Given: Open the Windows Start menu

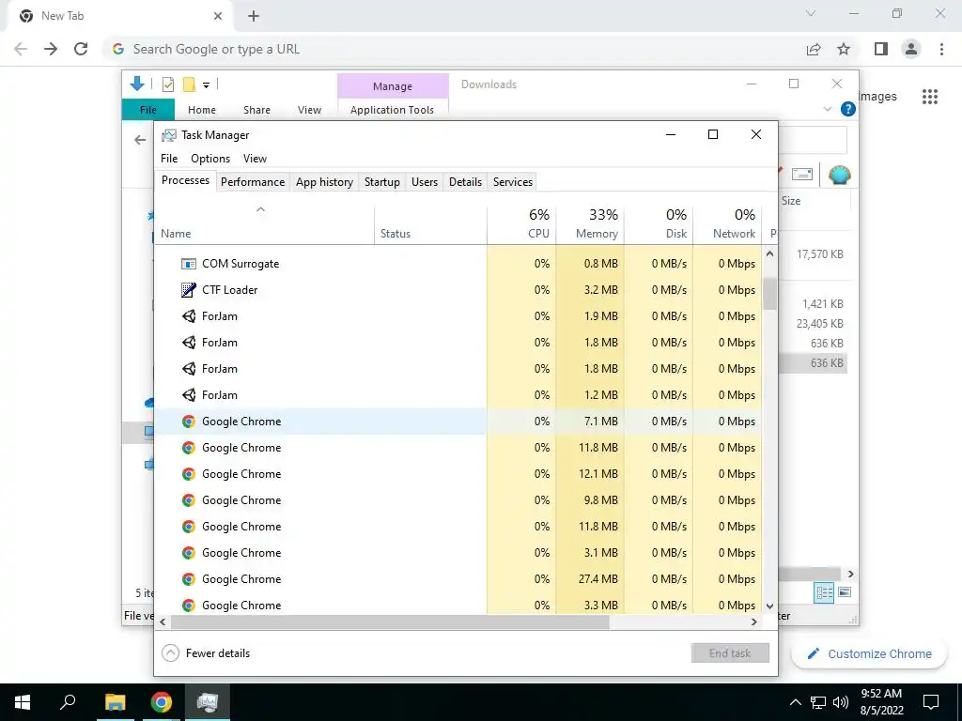Looking at the screenshot, I should tap(23, 702).
